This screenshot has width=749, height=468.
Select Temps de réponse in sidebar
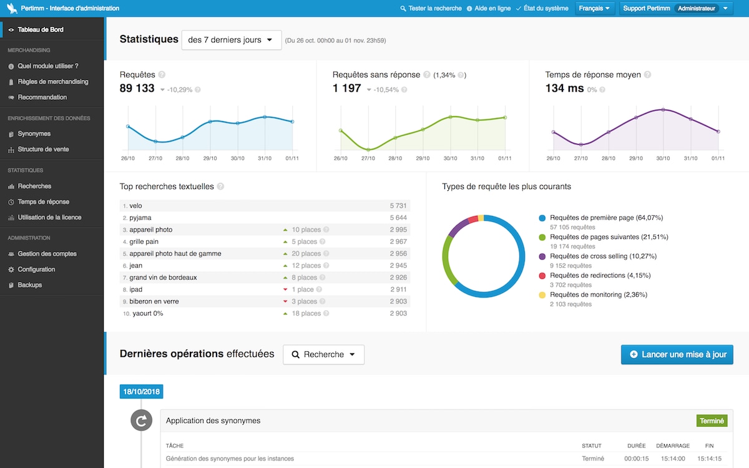coord(43,202)
